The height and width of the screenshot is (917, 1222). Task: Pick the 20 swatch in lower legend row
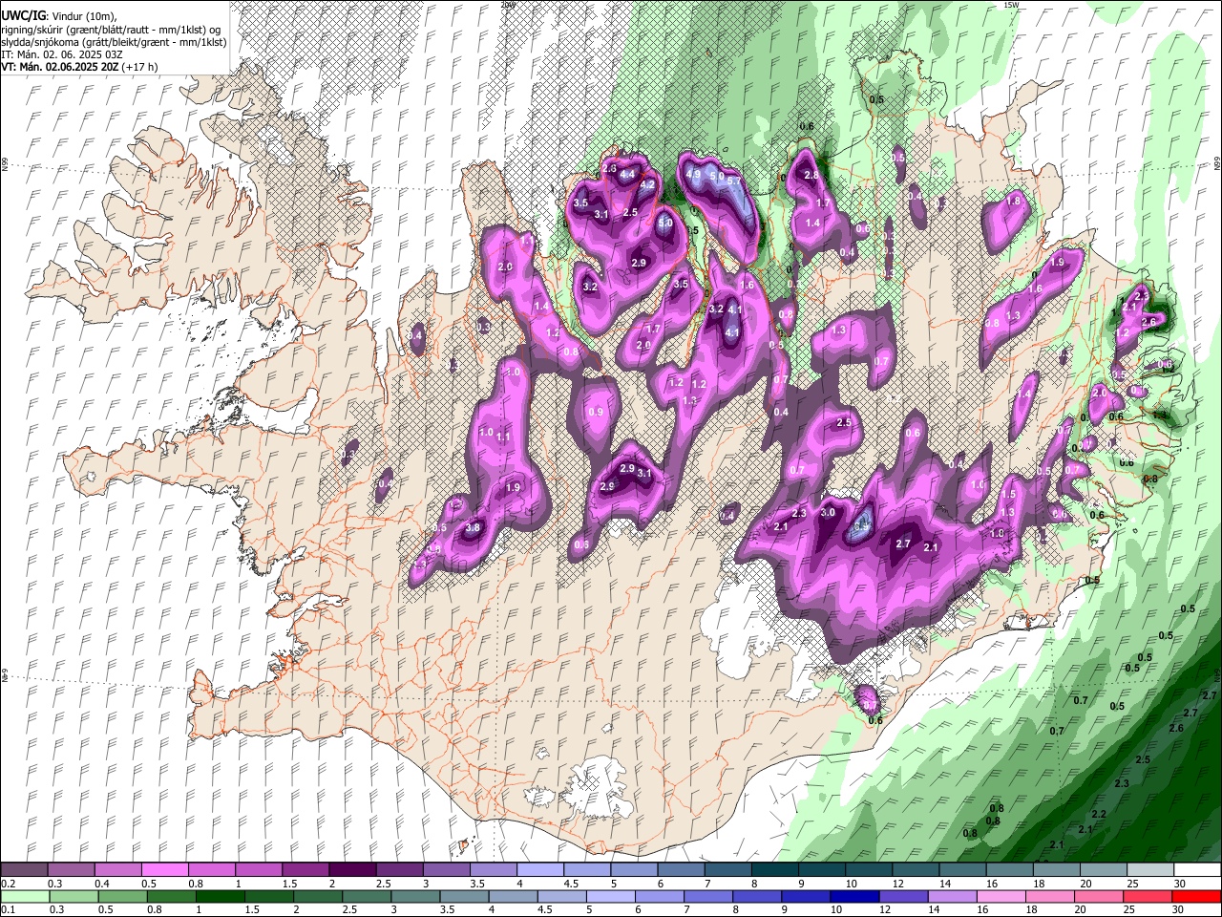(x=1098, y=896)
